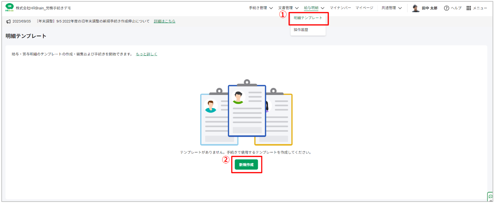
Task: Click the user avatar picture
Action: 415,8
